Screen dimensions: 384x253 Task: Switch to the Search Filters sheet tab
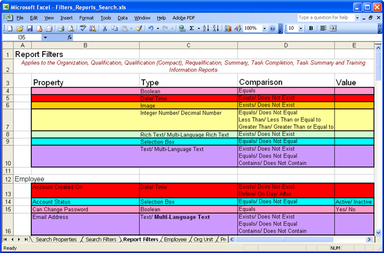pyautogui.click(x=101, y=240)
